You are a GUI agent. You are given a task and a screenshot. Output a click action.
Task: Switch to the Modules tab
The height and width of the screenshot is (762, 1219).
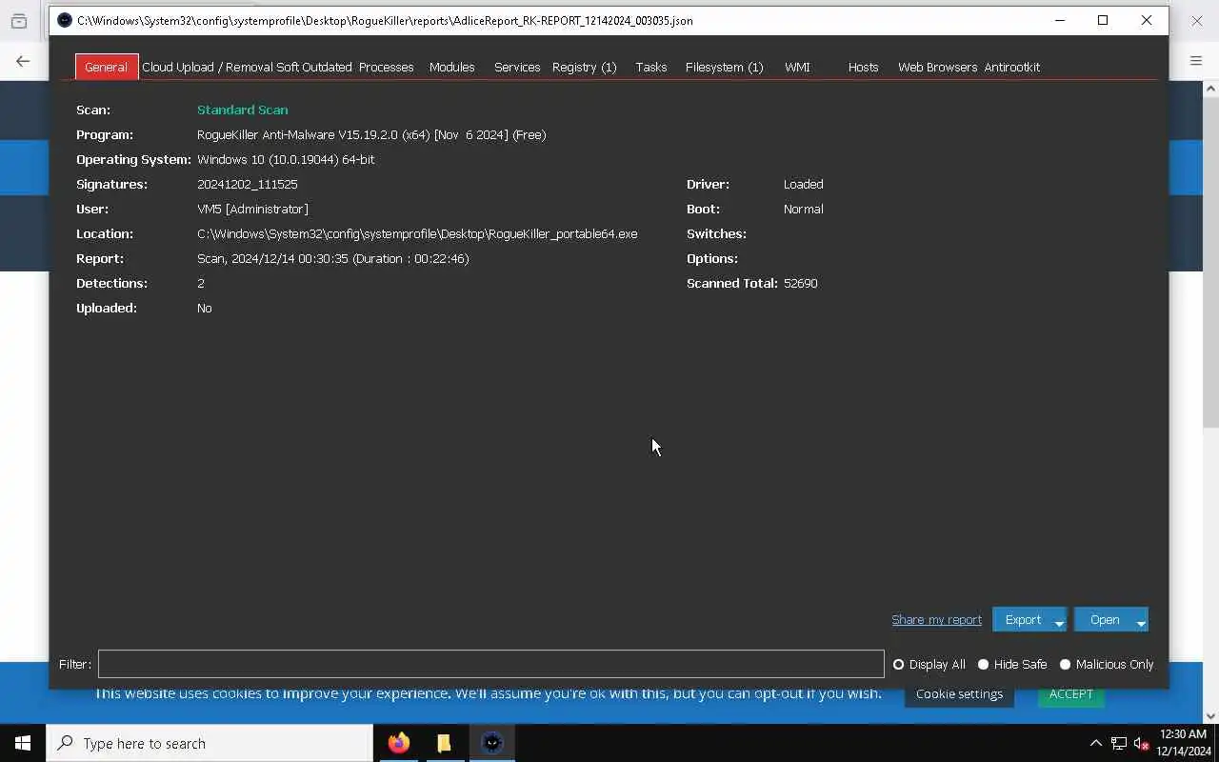(x=451, y=67)
